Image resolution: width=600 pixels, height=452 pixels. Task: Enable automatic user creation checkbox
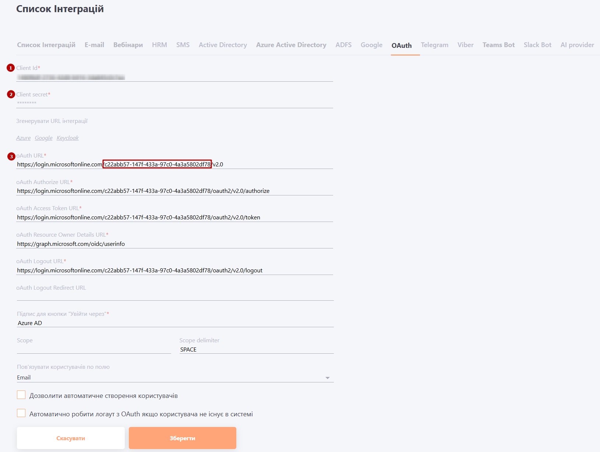pyautogui.click(x=21, y=395)
